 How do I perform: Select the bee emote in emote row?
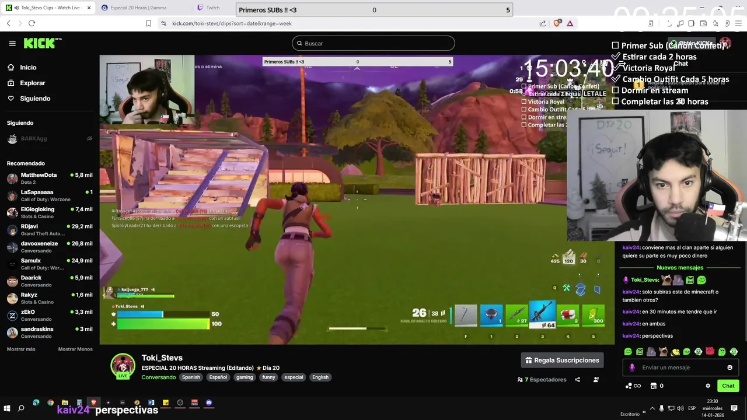coord(675,352)
